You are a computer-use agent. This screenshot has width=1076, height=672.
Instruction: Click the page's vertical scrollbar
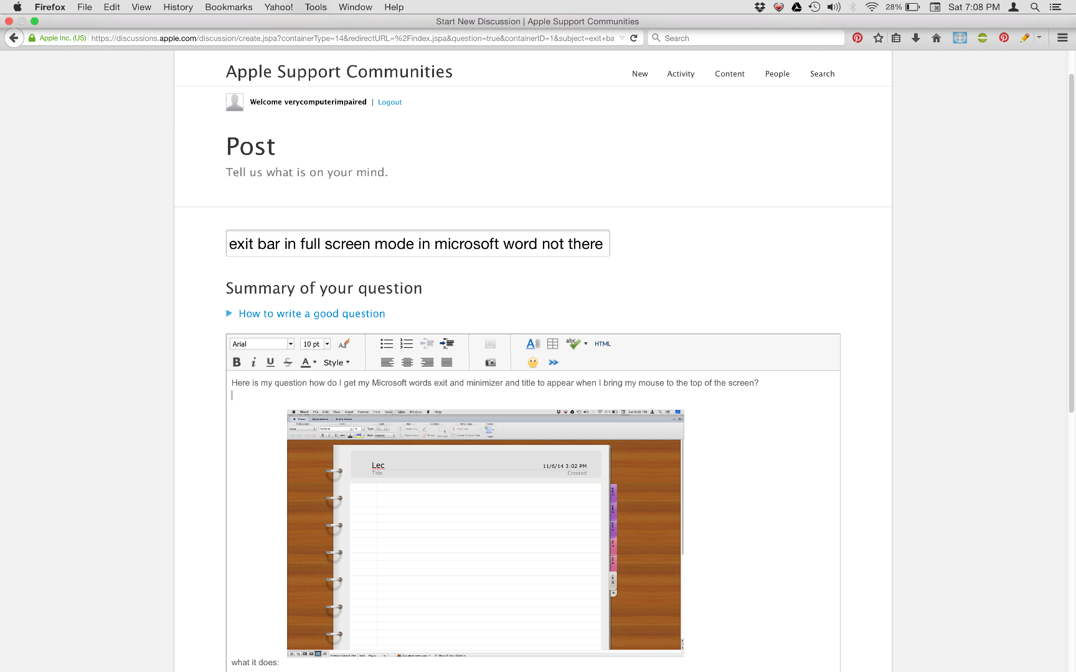click(1071, 243)
